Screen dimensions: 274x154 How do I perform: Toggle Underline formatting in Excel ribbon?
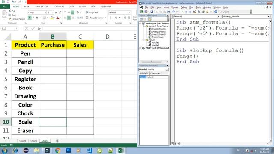click(x=37, y=18)
